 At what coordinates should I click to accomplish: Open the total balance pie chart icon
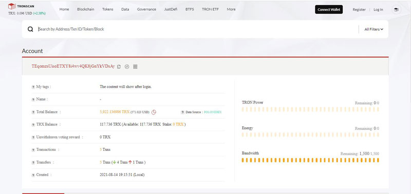tap(154, 112)
